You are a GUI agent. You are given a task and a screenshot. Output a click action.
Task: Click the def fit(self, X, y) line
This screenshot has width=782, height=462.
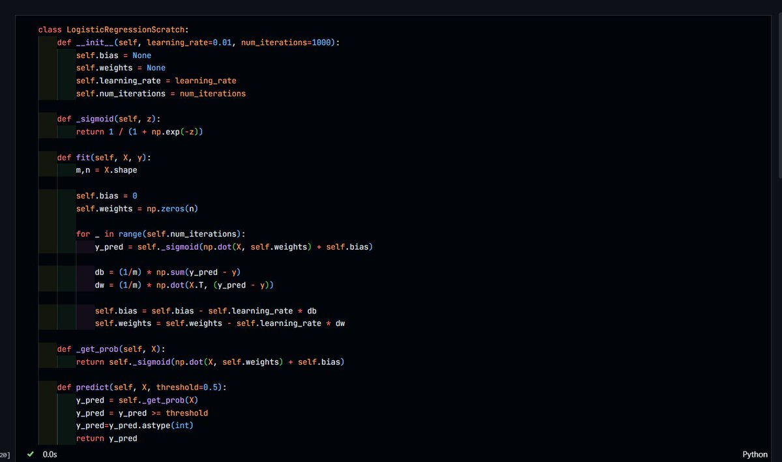click(104, 157)
